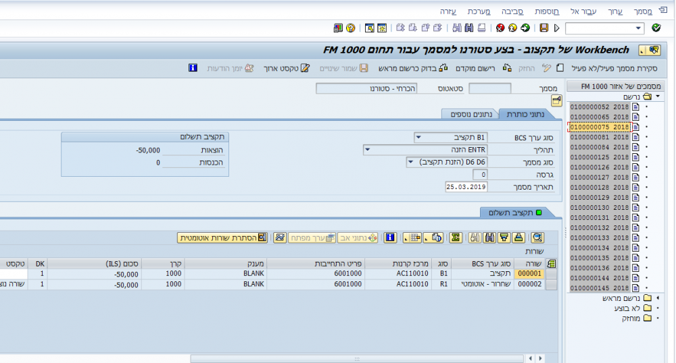Screen dimensions: 676x363
Task: Click the מסמך document number input field
Action: click(489, 88)
